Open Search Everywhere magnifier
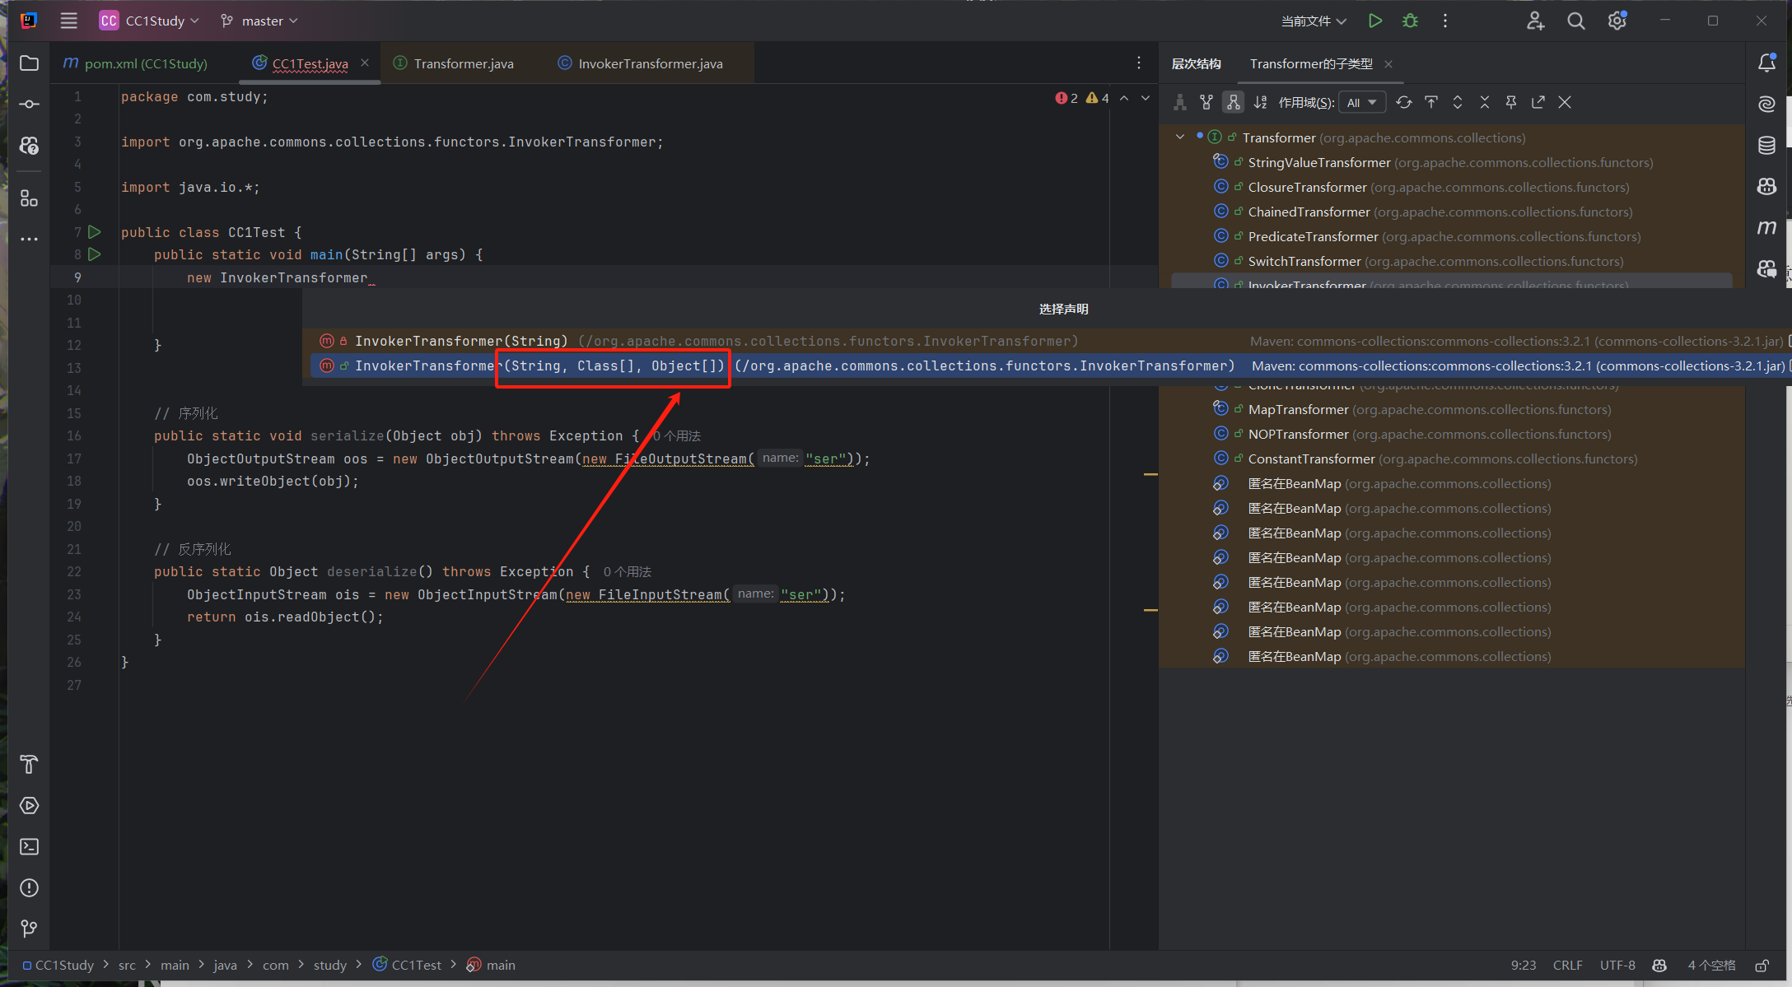The width and height of the screenshot is (1792, 987). 1576,21
